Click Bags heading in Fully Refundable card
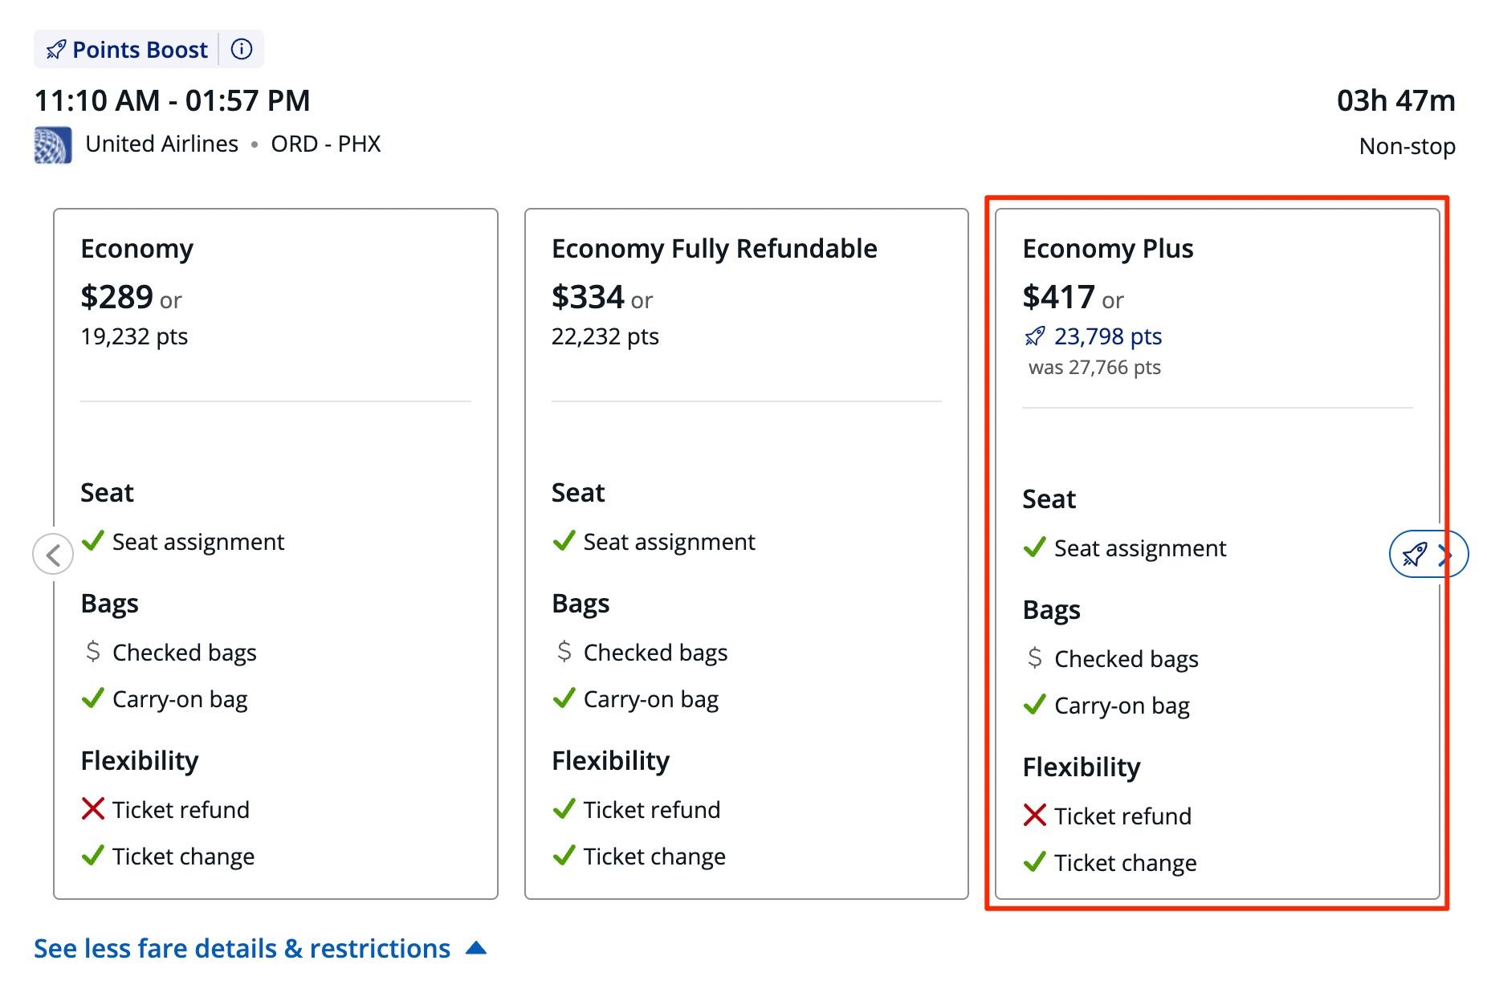Image resolution: width=1487 pixels, height=997 pixels. pyautogui.click(x=581, y=604)
